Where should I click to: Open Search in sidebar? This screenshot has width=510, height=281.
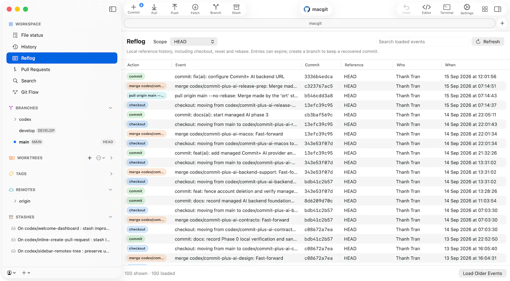(62, 81)
